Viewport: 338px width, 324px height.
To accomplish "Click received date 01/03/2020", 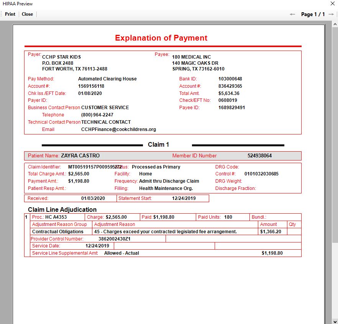I will coord(93,198).
